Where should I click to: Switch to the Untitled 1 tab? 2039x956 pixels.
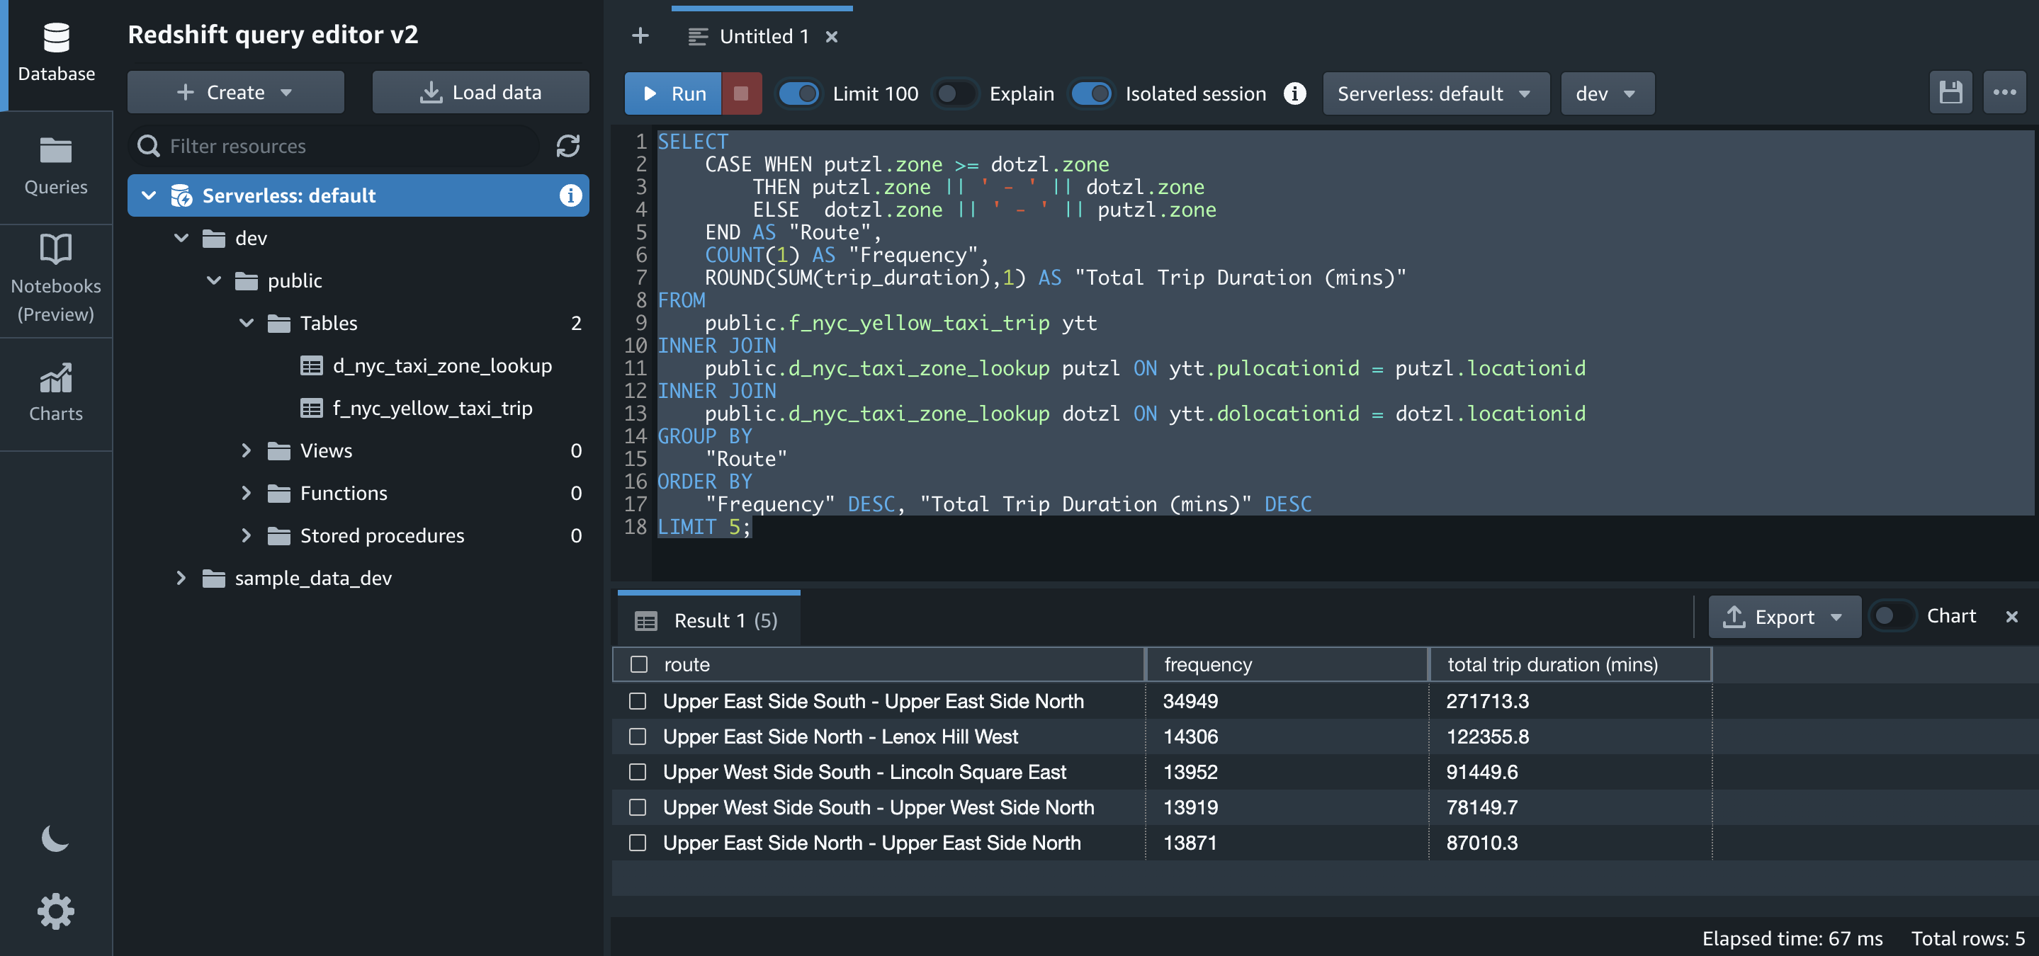click(762, 36)
